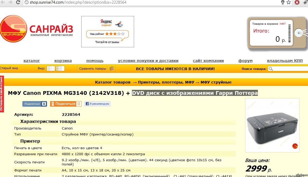Click the price 2999 р.
The width and height of the screenshot is (308, 177).
(258, 168)
